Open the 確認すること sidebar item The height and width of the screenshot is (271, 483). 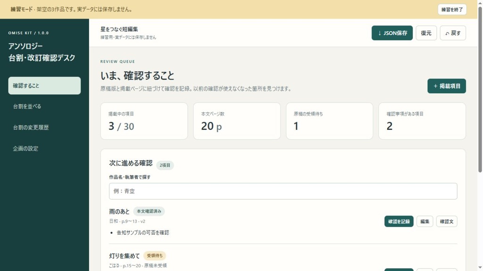coord(44,86)
